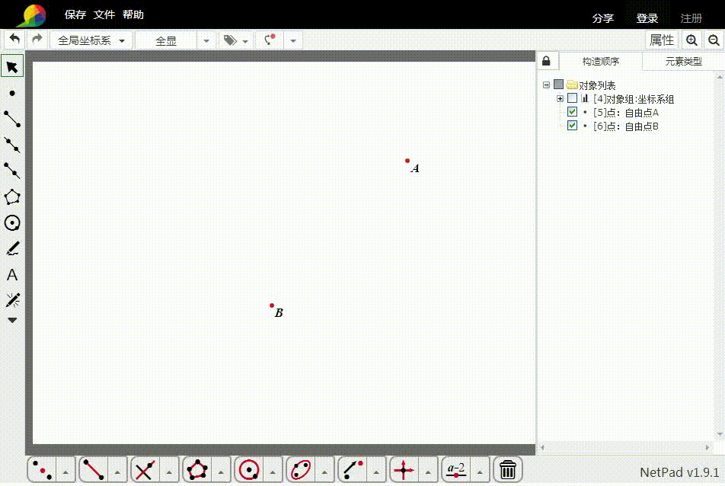Click point B on the canvas
Viewport: 725px width, 486px height.
[x=272, y=305]
